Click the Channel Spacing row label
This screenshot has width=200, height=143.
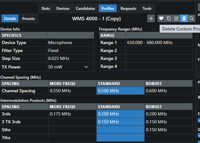click(18, 91)
